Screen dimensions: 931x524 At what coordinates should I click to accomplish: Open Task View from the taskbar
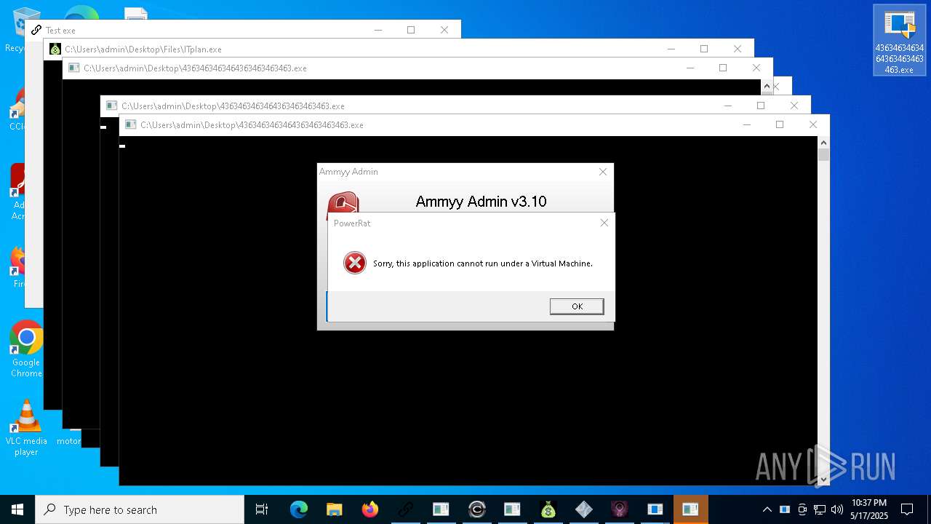tap(262, 509)
